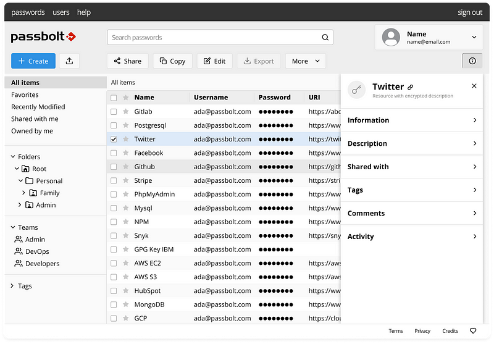The image size is (494, 344).
Task: Check the AWS S3 checkbox
Action: [114, 277]
